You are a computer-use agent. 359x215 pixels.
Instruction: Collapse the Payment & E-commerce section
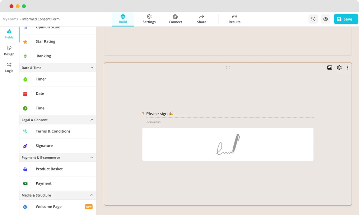[92, 157]
